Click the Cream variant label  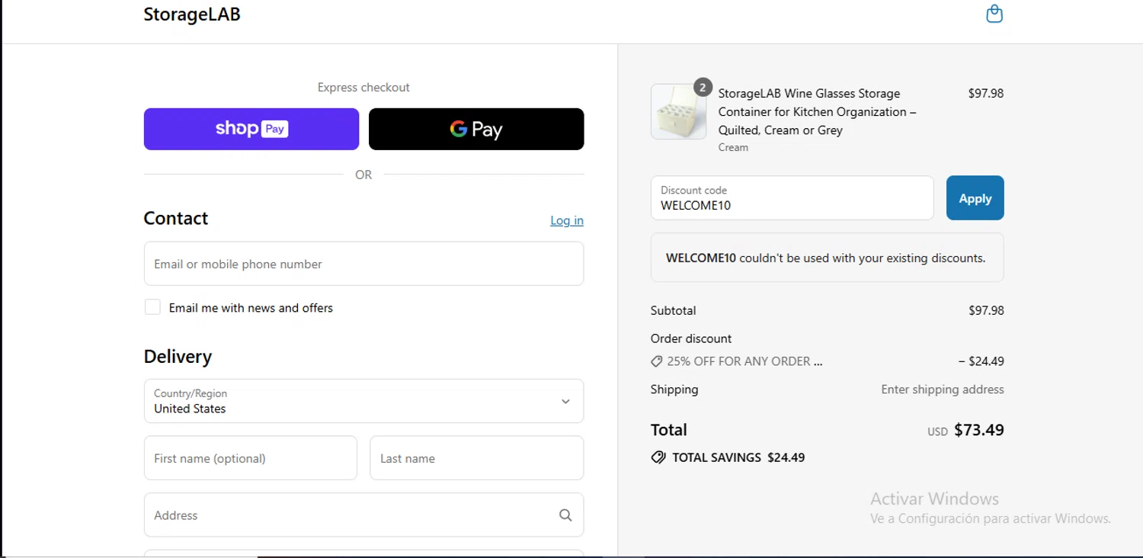(733, 148)
